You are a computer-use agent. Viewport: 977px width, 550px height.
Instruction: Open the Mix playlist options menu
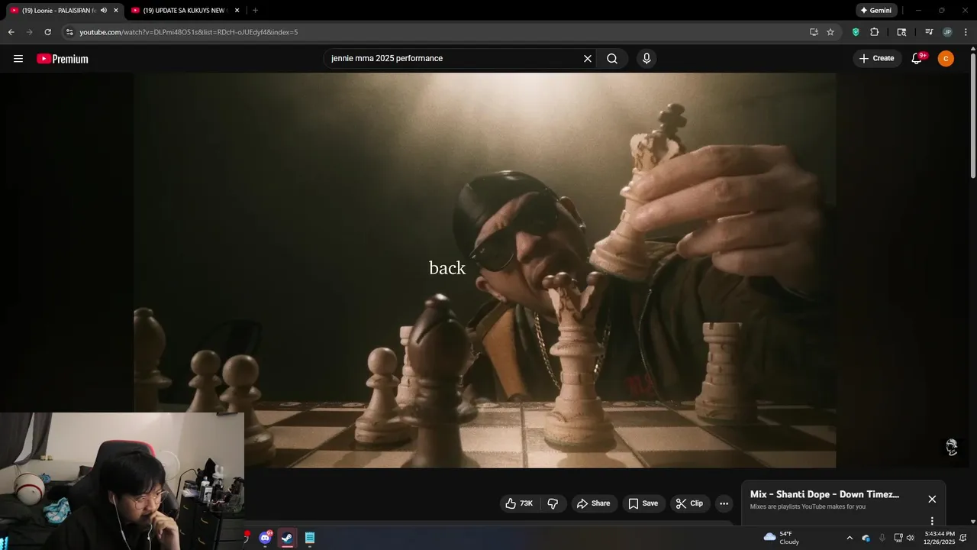point(932,521)
